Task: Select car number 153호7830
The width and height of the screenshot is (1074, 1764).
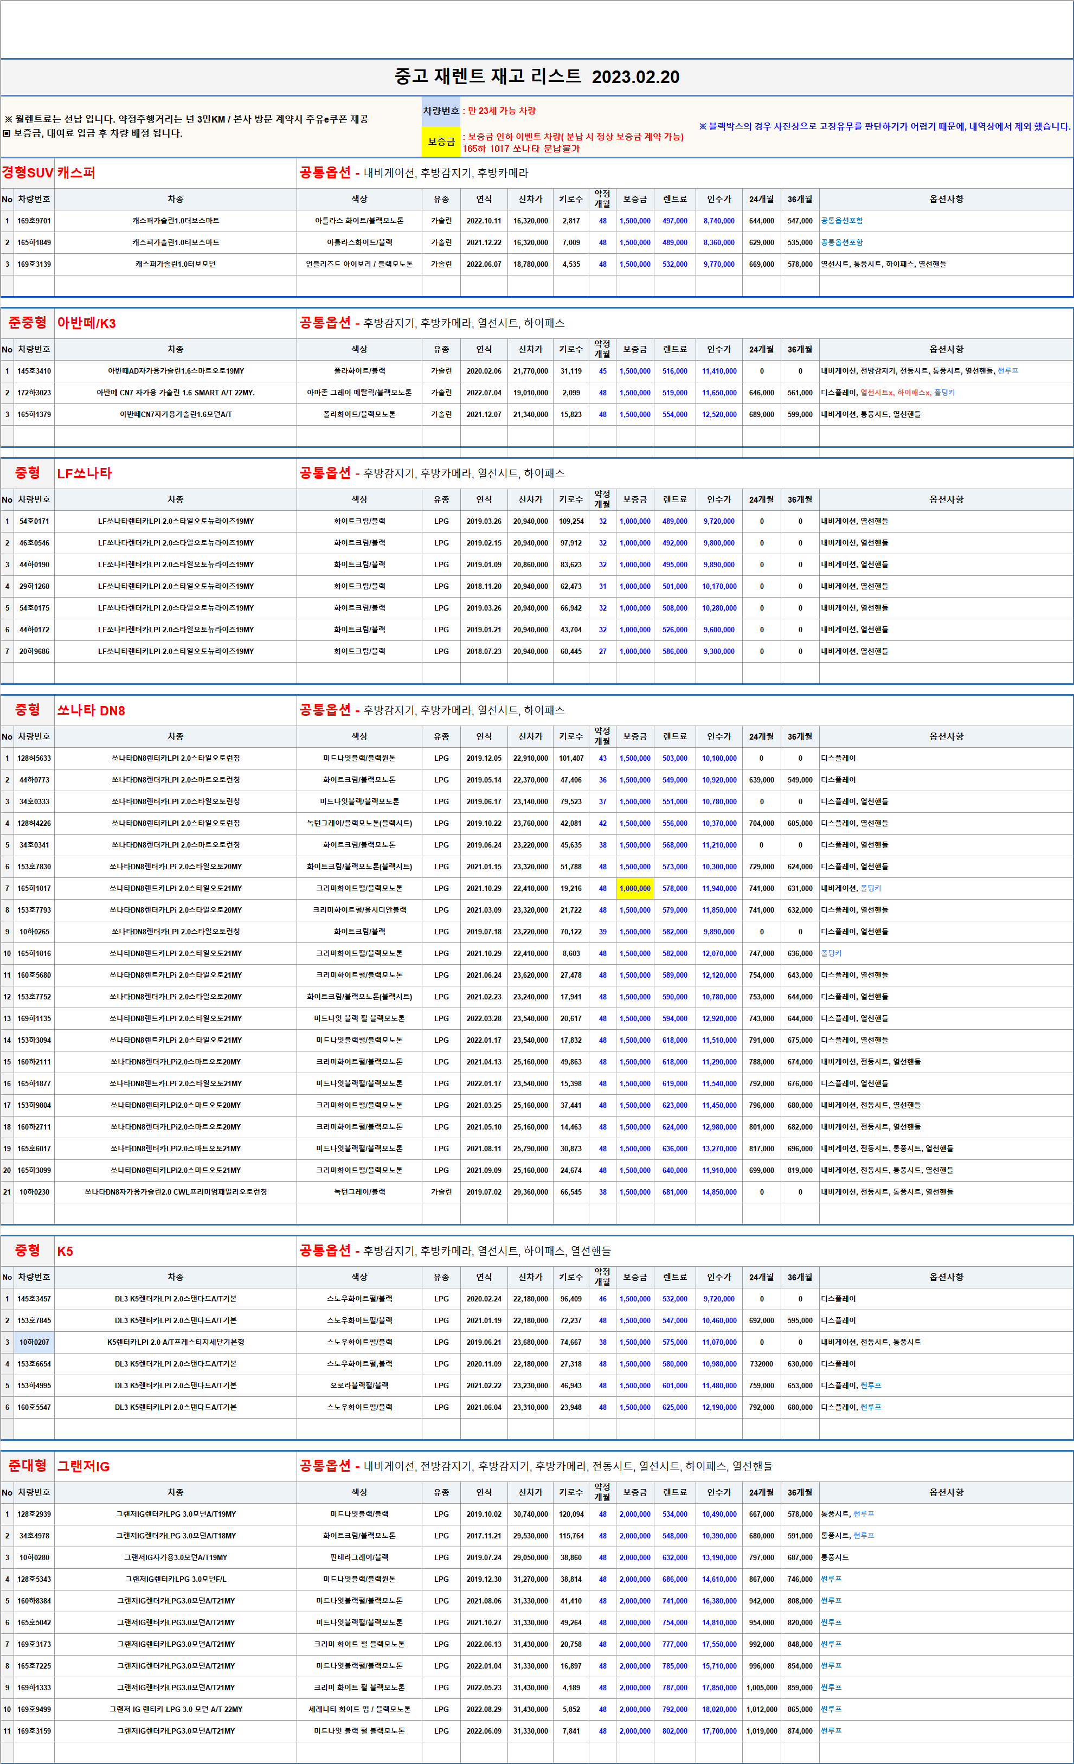Action: click(x=34, y=867)
